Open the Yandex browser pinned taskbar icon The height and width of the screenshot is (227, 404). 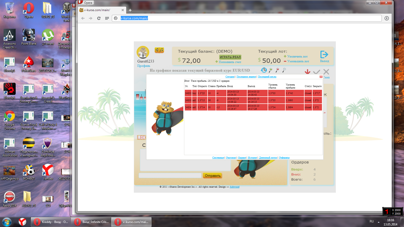tap(22, 222)
